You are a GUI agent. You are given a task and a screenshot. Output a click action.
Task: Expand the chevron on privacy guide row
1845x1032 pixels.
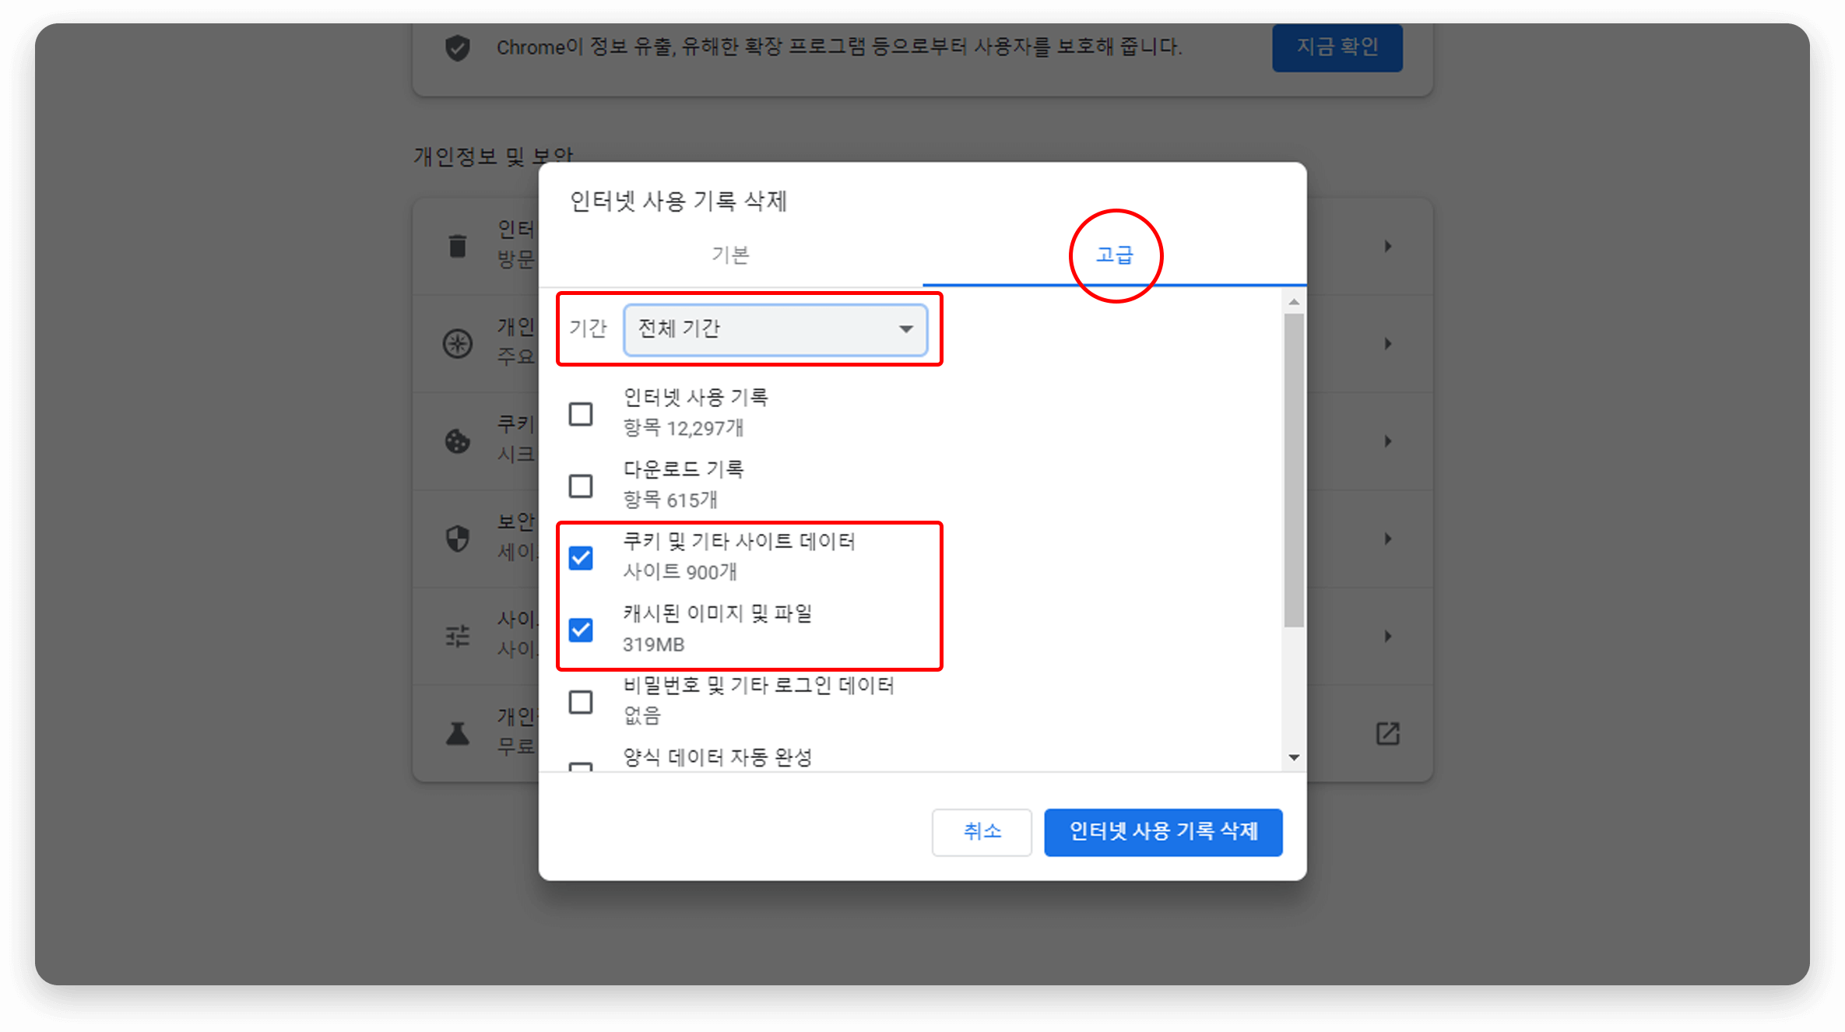coord(1387,343)
